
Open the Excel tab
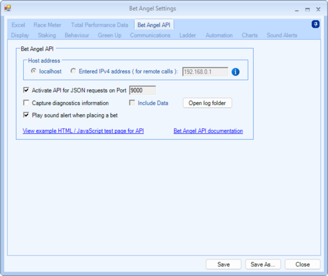pos(18,25)
